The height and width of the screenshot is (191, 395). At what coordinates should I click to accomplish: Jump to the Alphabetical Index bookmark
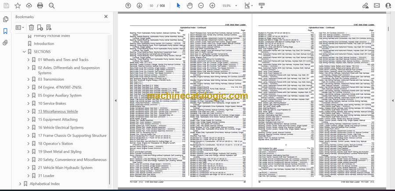click(x=45, y=184)
